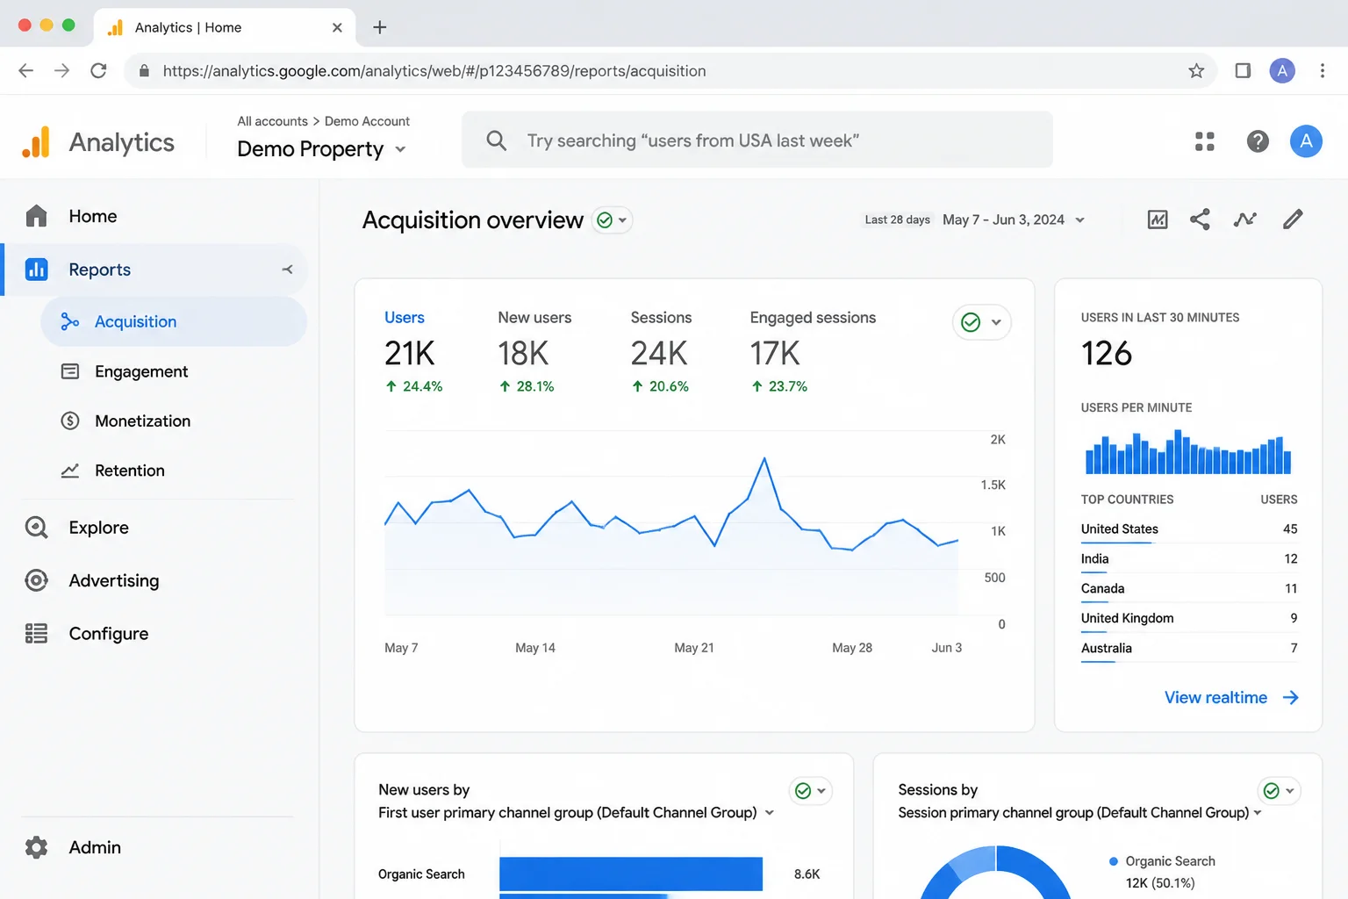Click the Google Analytics logo
This screenshot has width=1348, height=899.
tap(36, 142)
